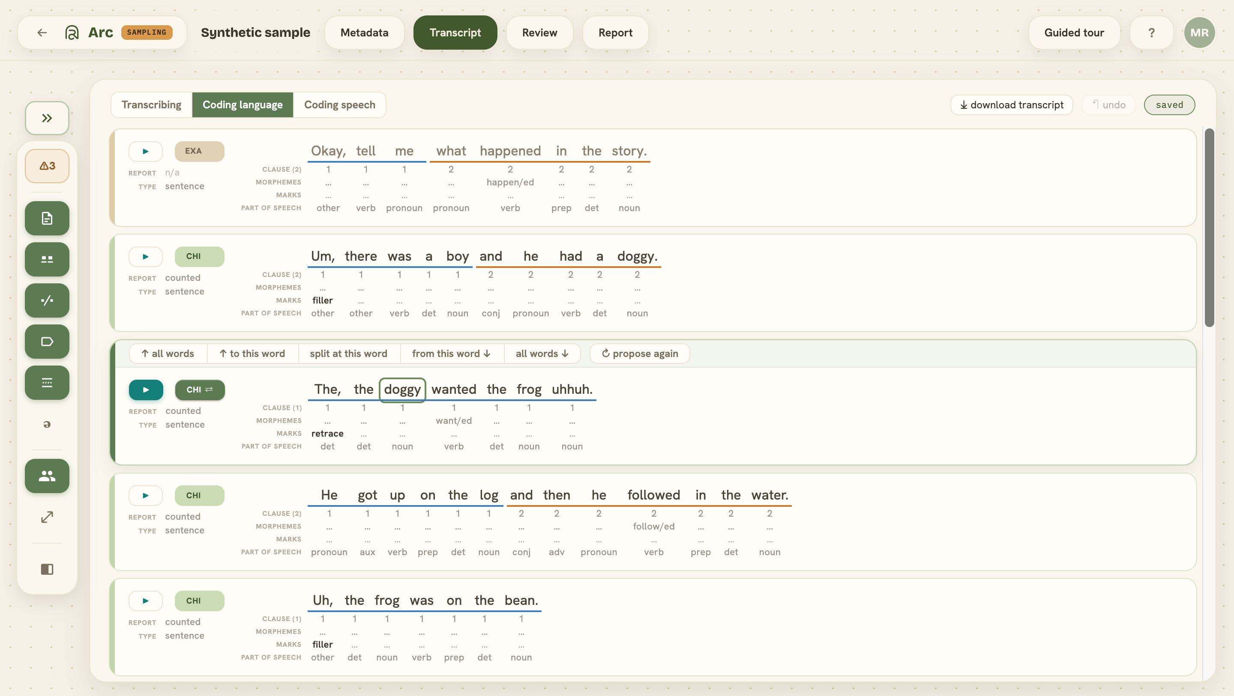Image resolution: width=1234 pixels, height=696 pixels.
Task: Open the MR user avatar menu
Action: [1200, 33]
